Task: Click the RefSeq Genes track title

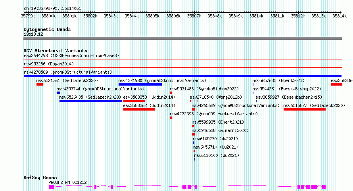Action: coord(40,178)
